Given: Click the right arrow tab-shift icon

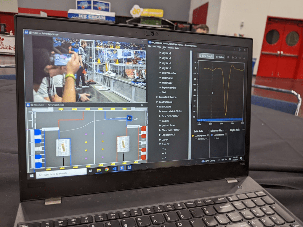Looking at the screenshot, I should click(240, 58).
